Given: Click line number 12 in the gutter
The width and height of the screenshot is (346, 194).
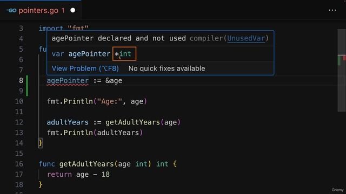Looking at the screenshot, I should point(19,122).
